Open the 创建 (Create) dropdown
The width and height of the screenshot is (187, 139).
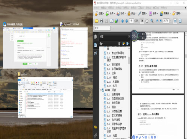[100, 13]
